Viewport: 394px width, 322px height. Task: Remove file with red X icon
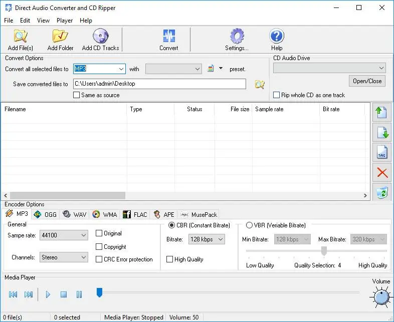click(x=381, y=172)
